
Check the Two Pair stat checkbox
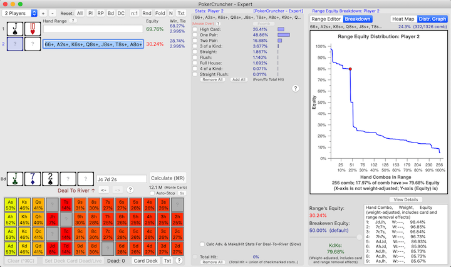pos(195,41)
